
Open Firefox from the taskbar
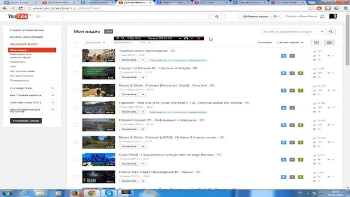click(75, 193)
